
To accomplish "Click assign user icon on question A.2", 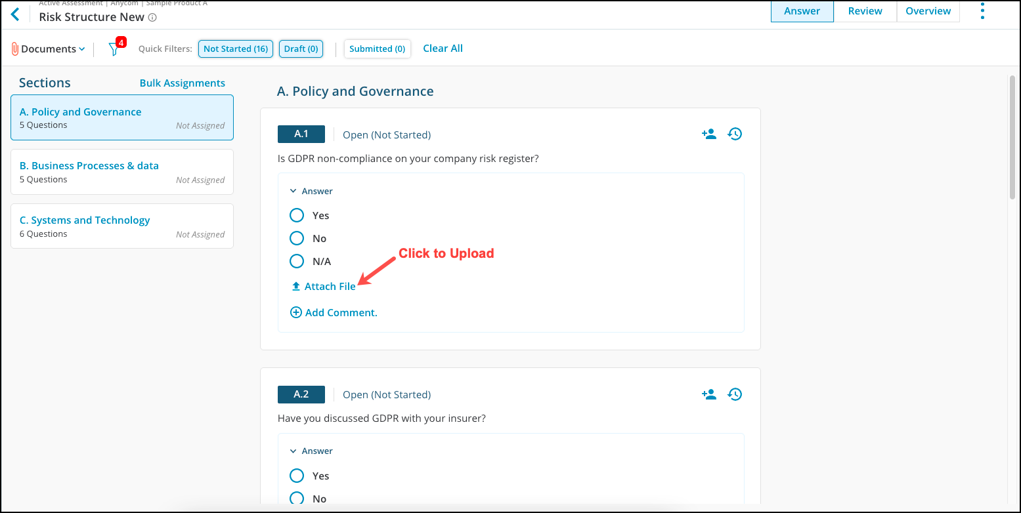I will coord(708,395).
